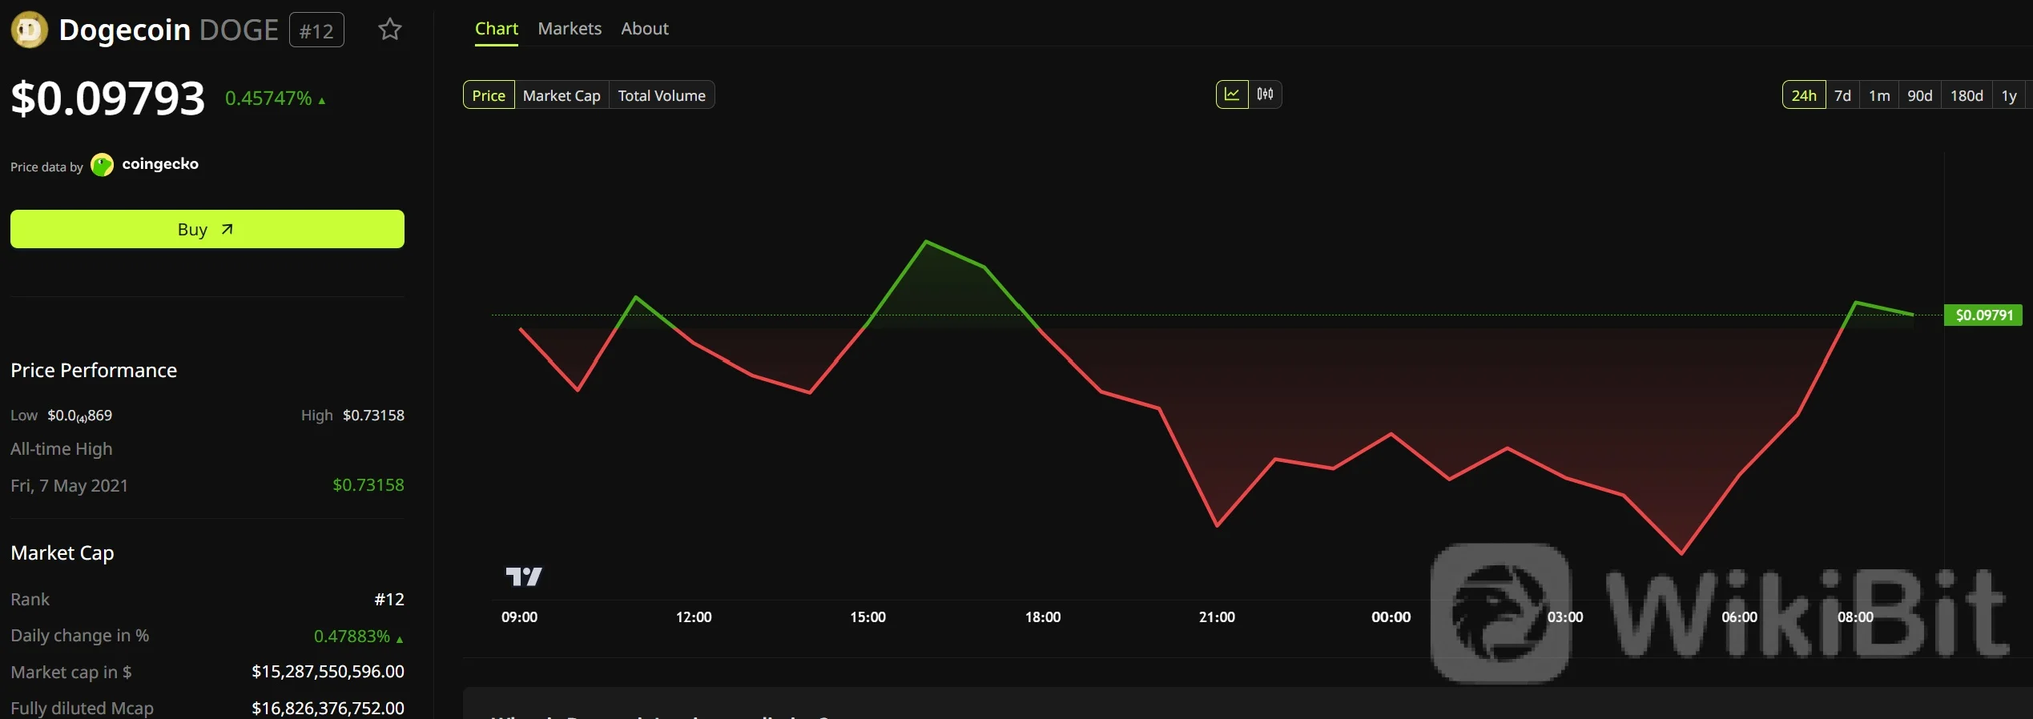This screenshot has width=2033, height=719.
Task: Click the all-time high value $0.73158 in green
Action: click(368, 485)
